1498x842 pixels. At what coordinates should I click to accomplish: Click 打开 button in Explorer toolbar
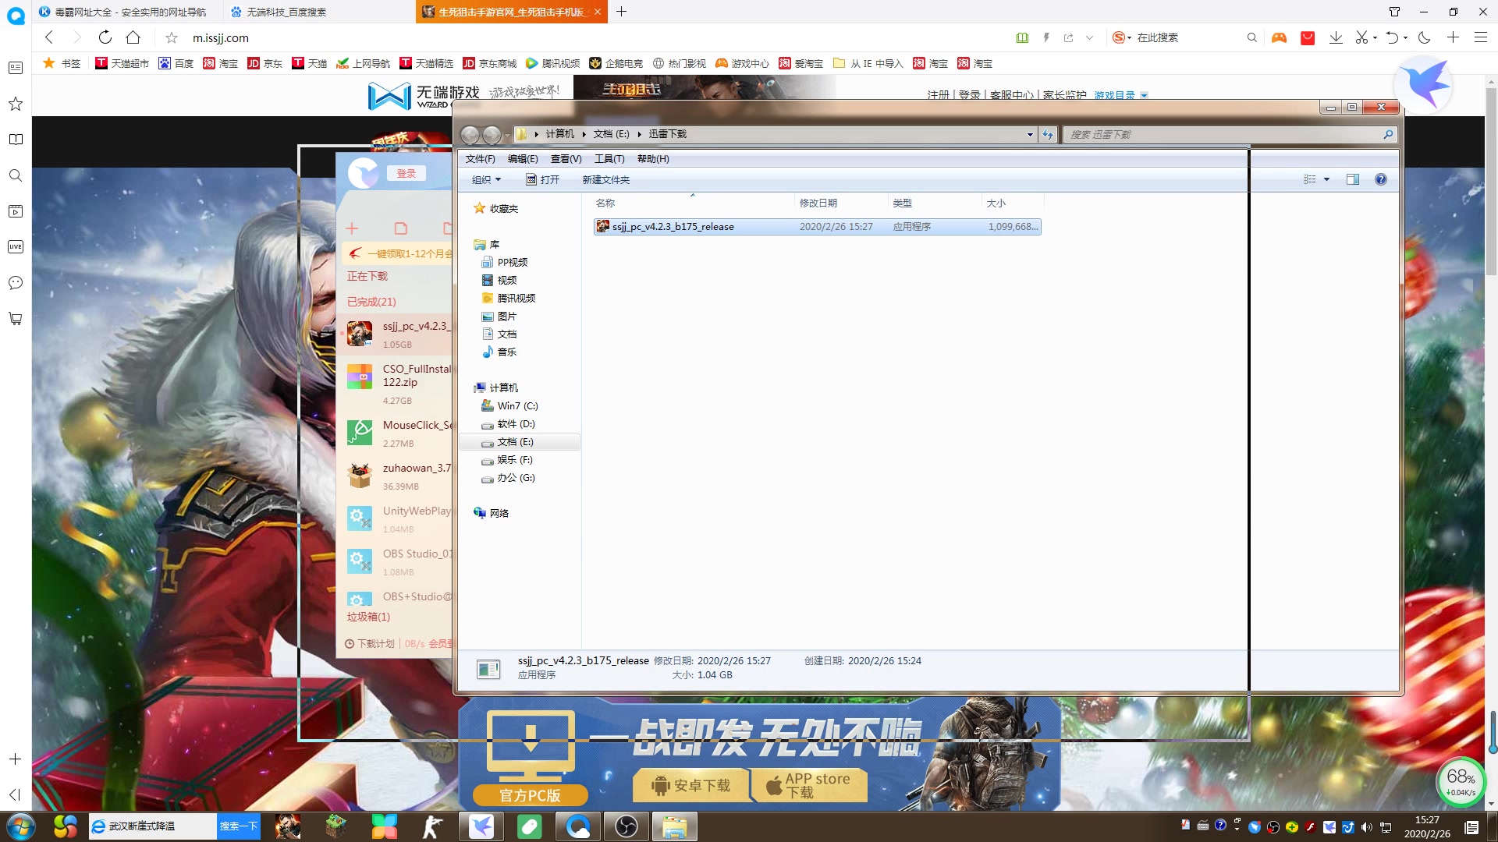point(542,179)
